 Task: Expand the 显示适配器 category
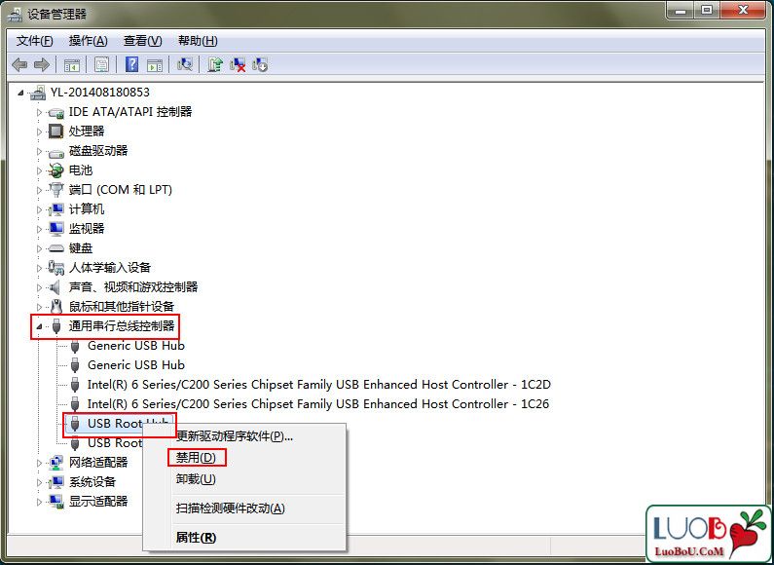[40, 502]
